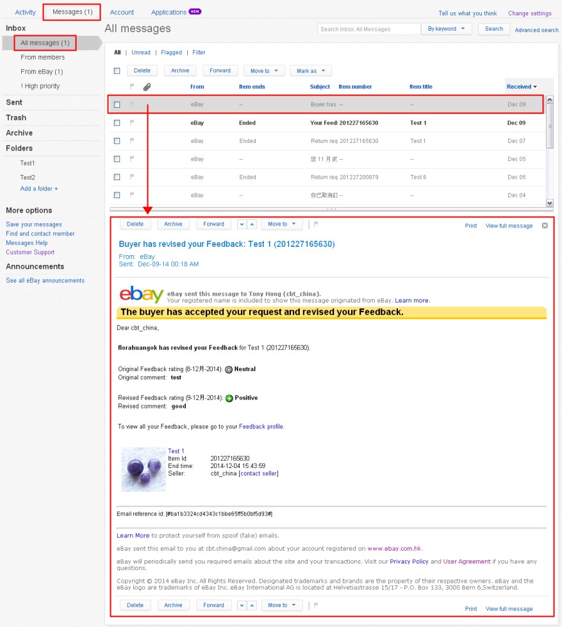562x627 pixels.
Task: Click the flag column header icon
Action: coord(131,87)
